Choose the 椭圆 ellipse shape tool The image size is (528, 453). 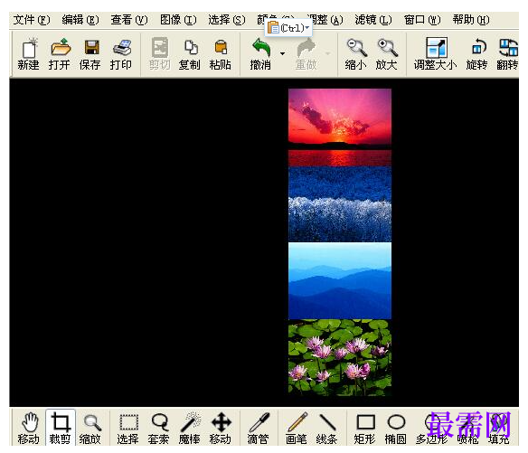point(396,428)
